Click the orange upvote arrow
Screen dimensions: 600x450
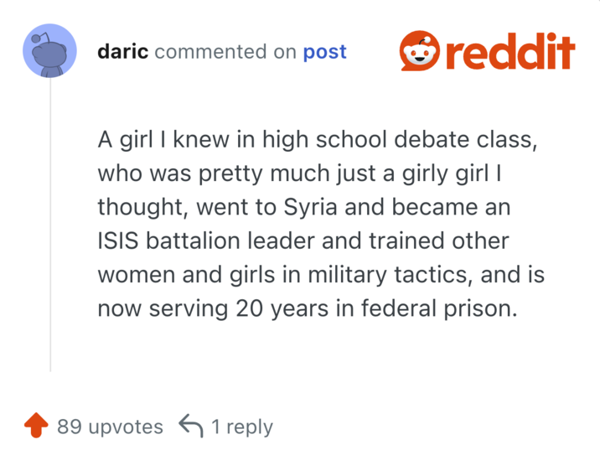[35, 427]
